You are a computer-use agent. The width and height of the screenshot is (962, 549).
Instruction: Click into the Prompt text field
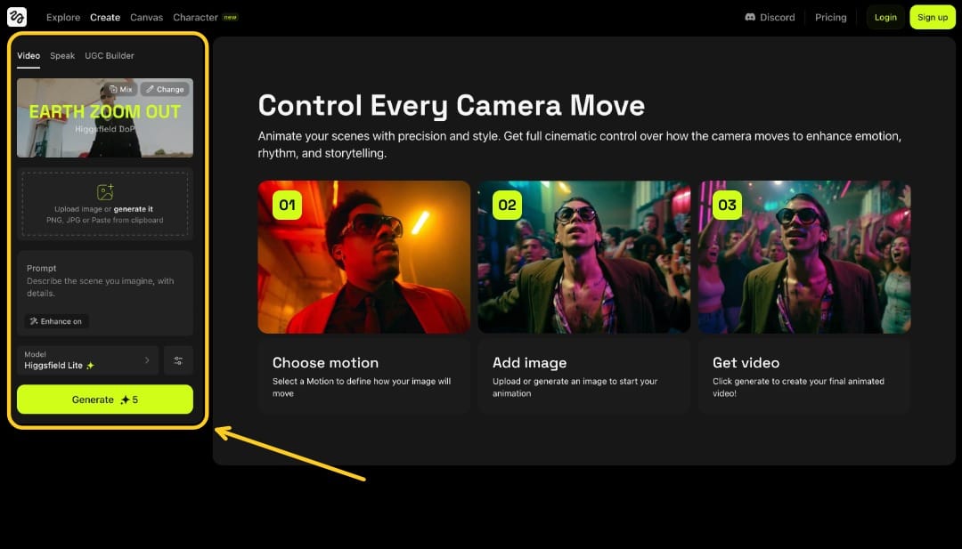click(104, 287)
